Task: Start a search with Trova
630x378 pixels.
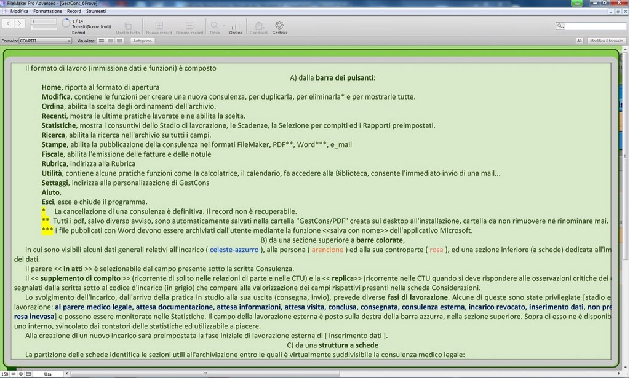Action: coord(215,25)
